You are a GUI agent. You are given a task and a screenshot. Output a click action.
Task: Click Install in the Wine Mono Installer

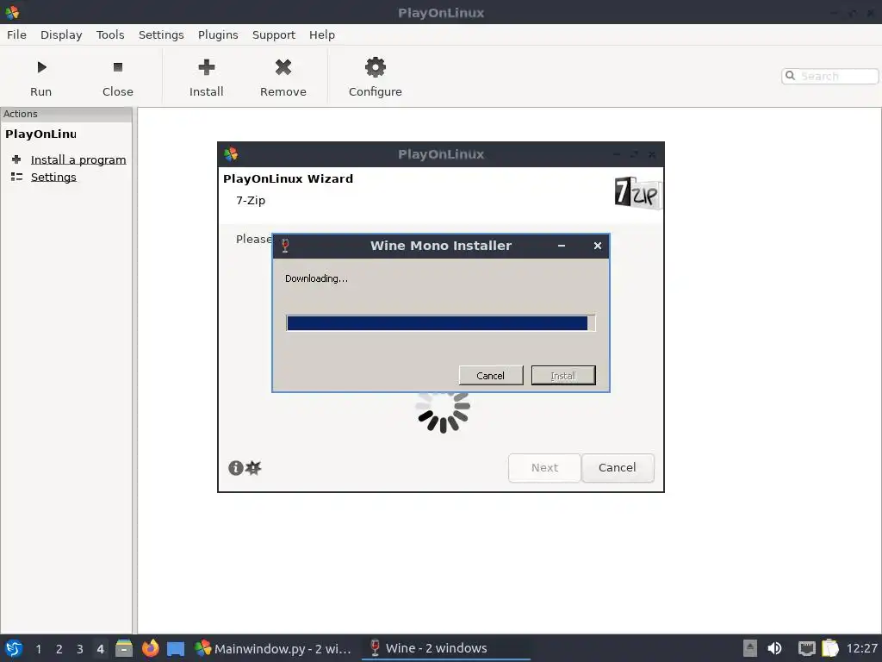coord(563,376)
